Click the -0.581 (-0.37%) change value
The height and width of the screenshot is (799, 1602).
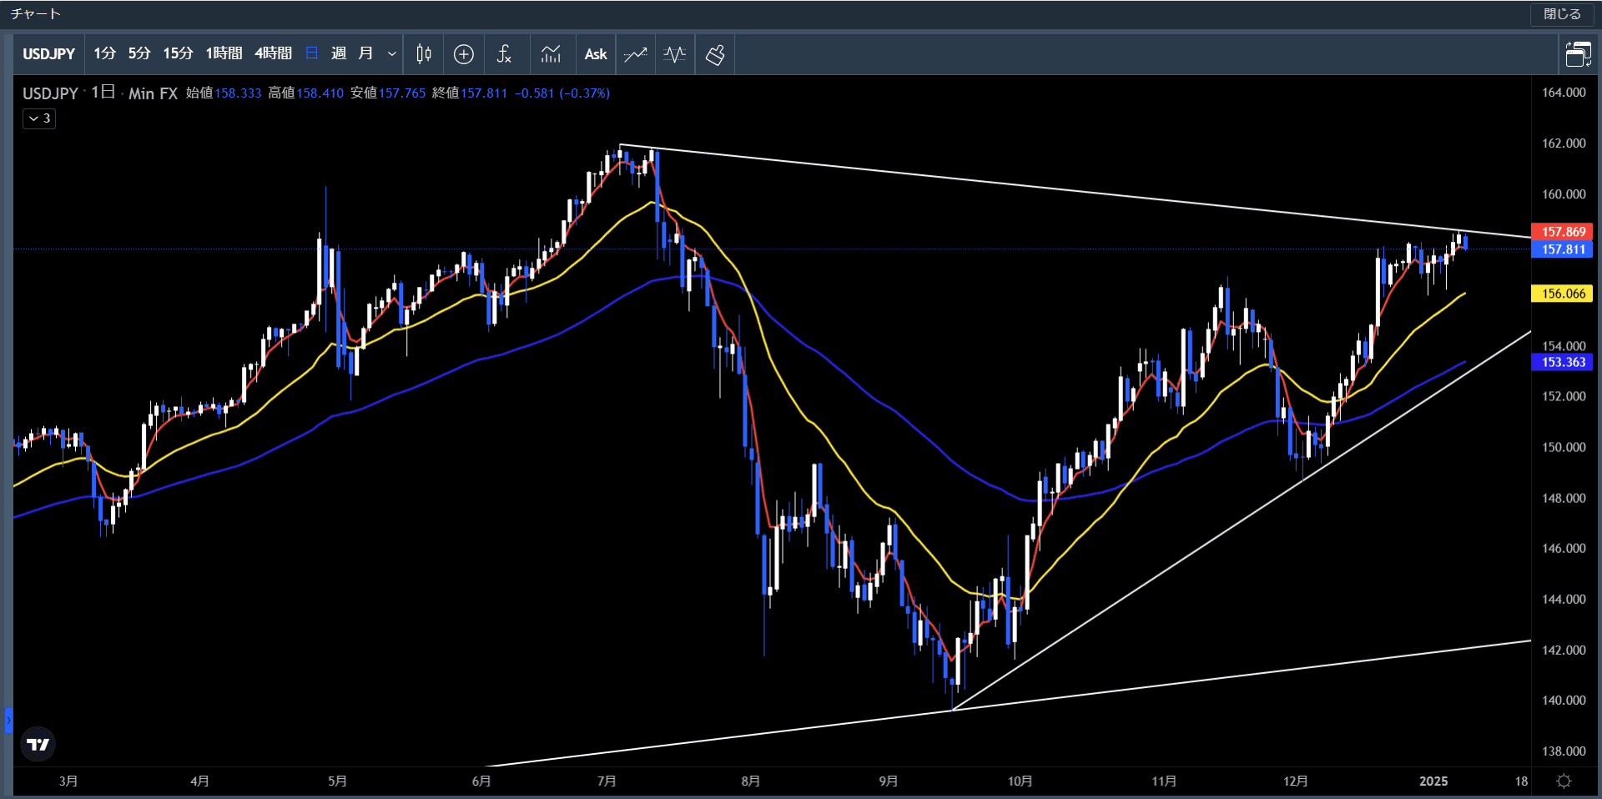pyautogui.click(x=562, y=93)
